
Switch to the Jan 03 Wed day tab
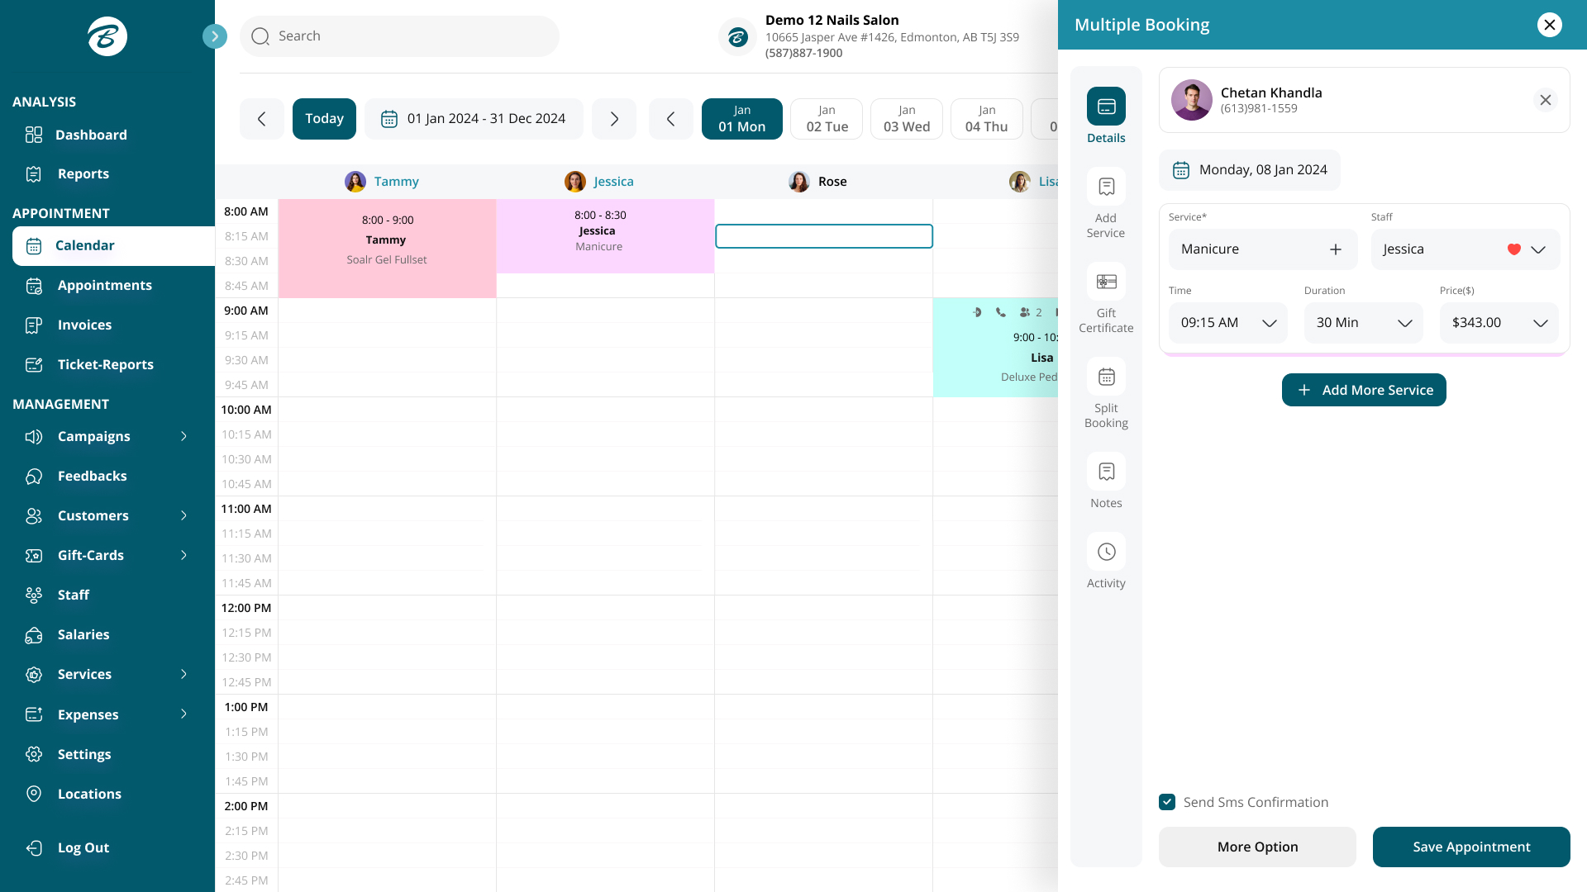[906, 118]
